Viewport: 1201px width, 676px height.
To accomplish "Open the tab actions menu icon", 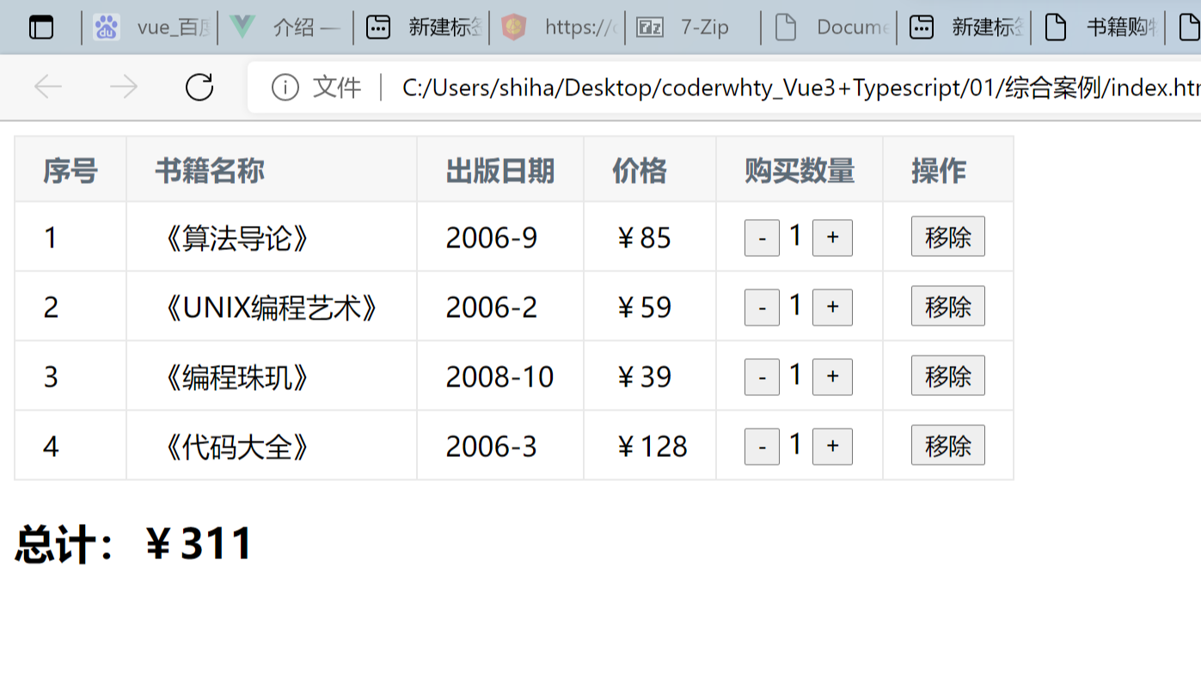I will [41, 27].
